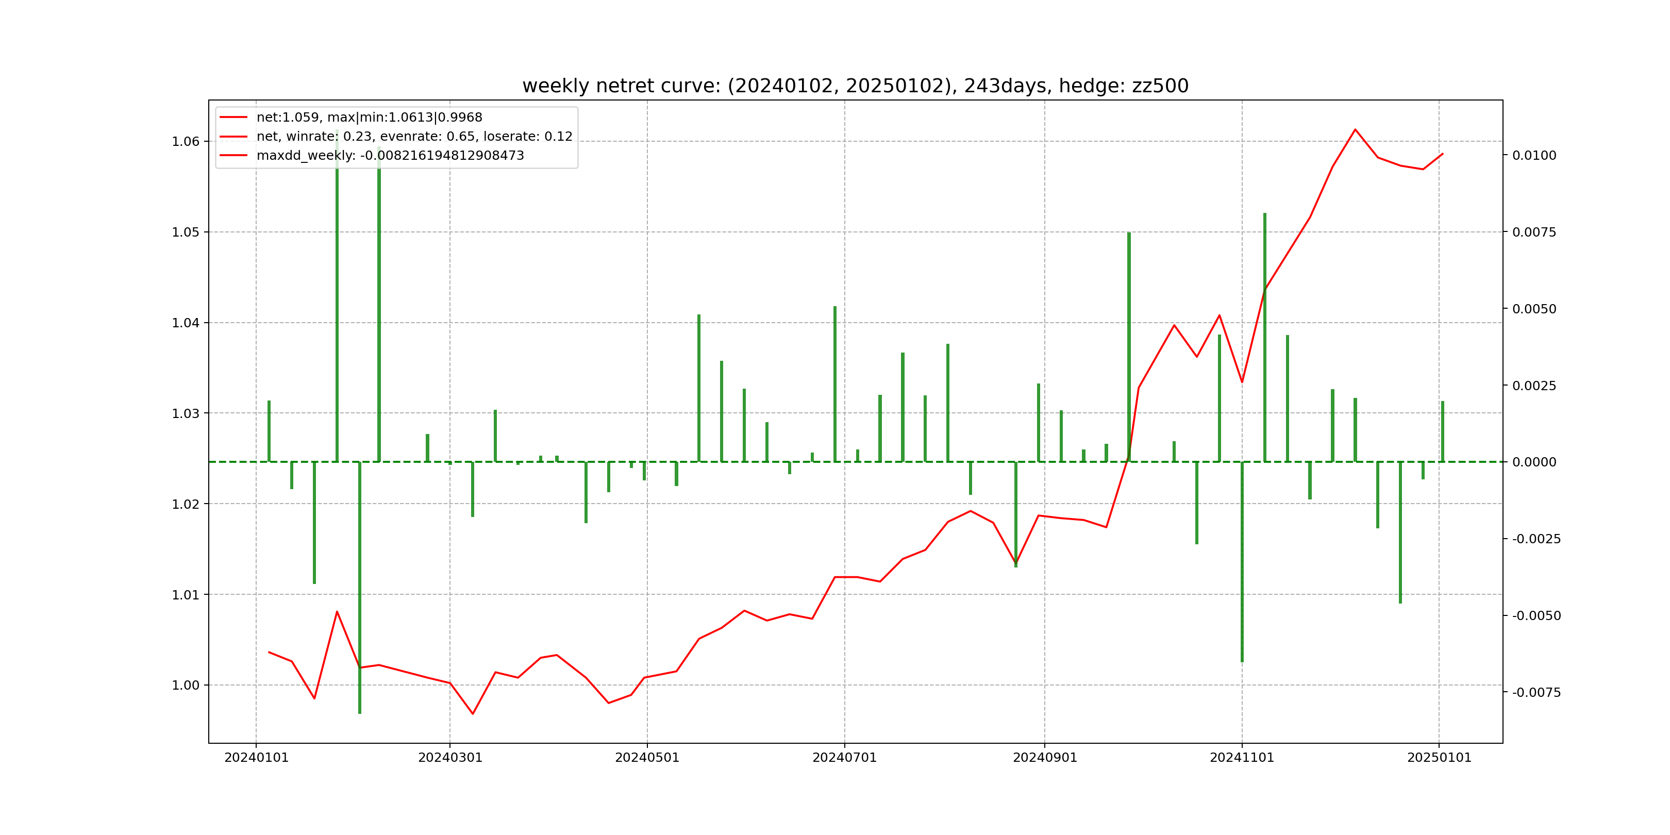Click the highest peak of red net curve
1670x835 pixels.
point(1355,130)
